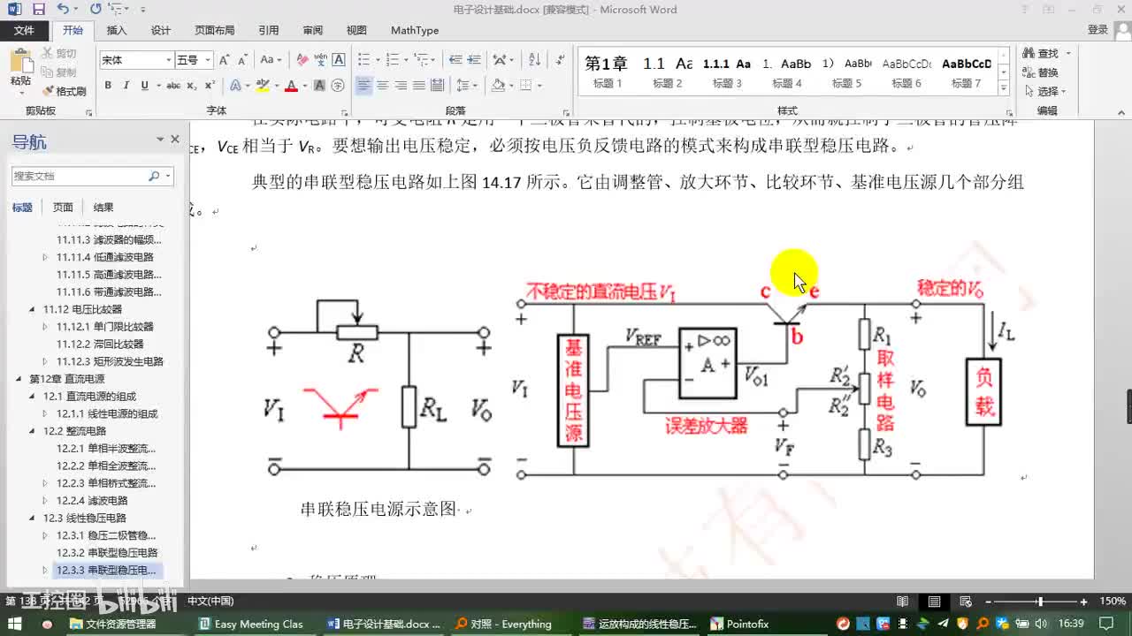Go to heading 12.3.2 串联型稳压电路

coord(107,553)
